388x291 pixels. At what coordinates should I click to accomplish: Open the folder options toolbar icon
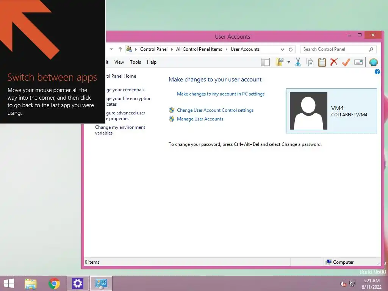click(x=280, y=62)
